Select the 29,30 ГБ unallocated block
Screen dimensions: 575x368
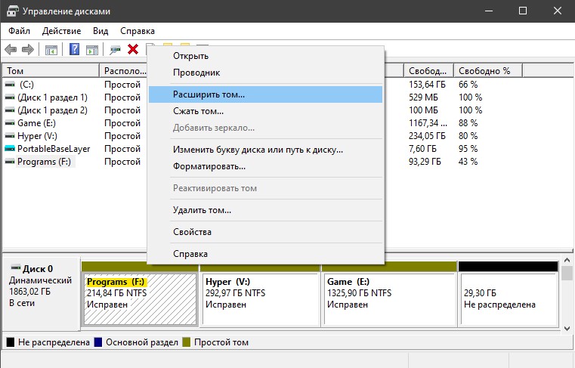[509, 299]
